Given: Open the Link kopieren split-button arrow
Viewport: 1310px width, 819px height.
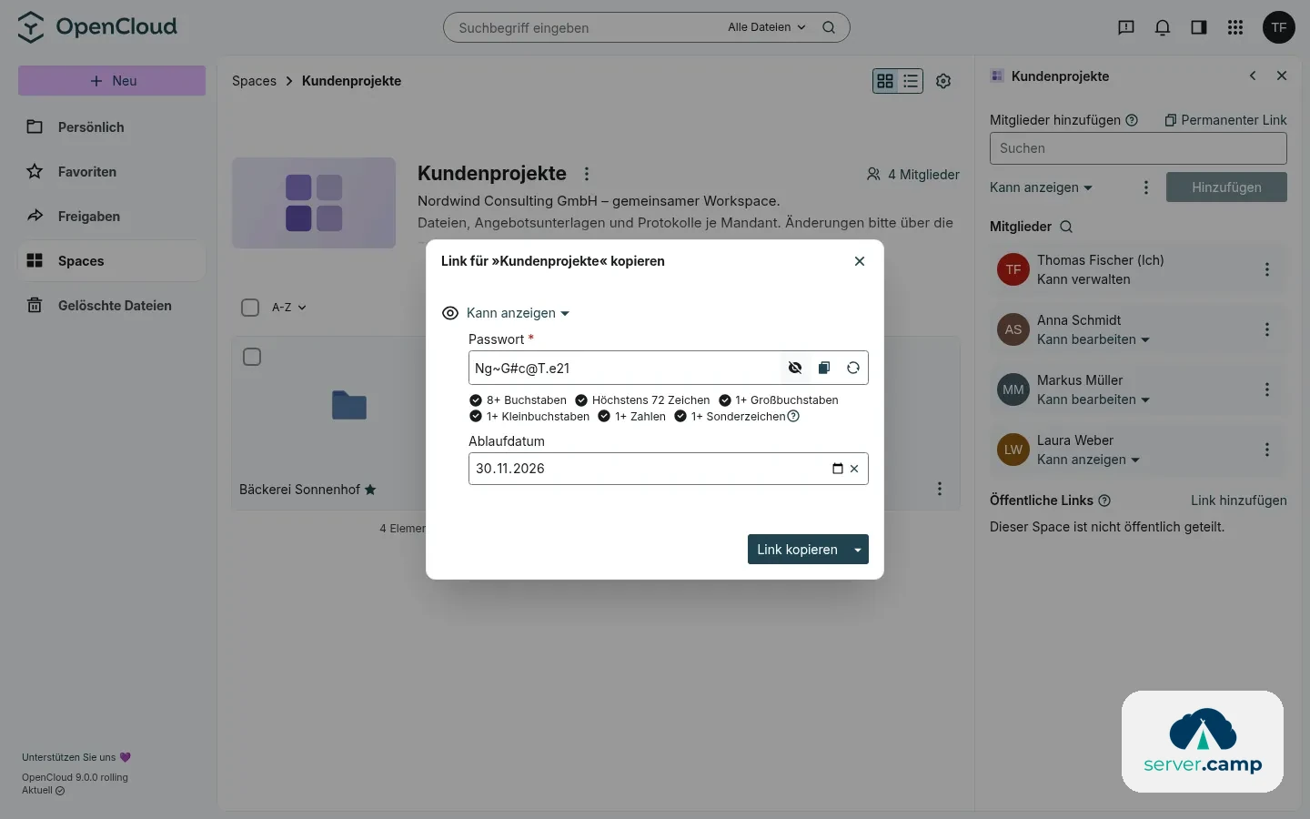Looking at the screenshot, I should click(858, 550).
